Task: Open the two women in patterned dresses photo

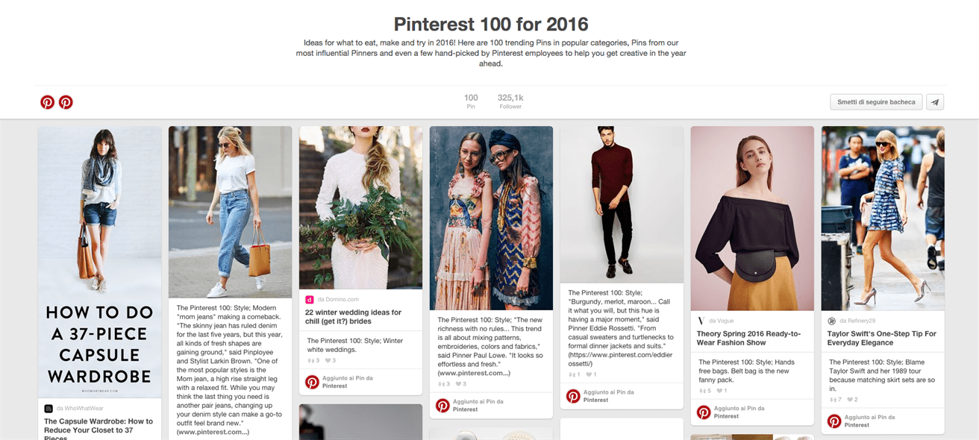Action: (491, 218)
